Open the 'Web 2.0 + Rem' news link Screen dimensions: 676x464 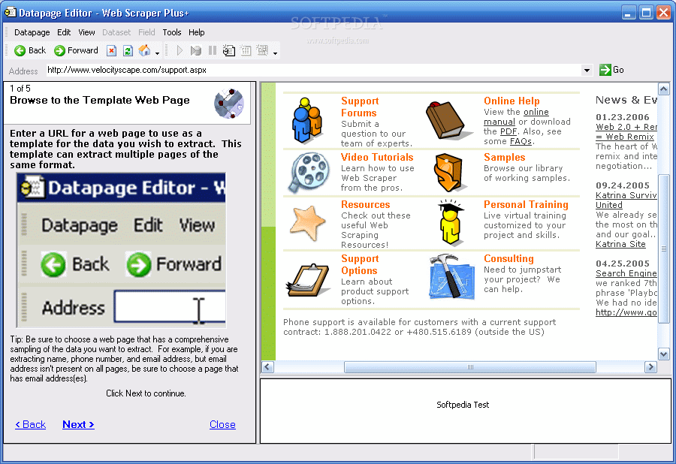pos(626,132)
